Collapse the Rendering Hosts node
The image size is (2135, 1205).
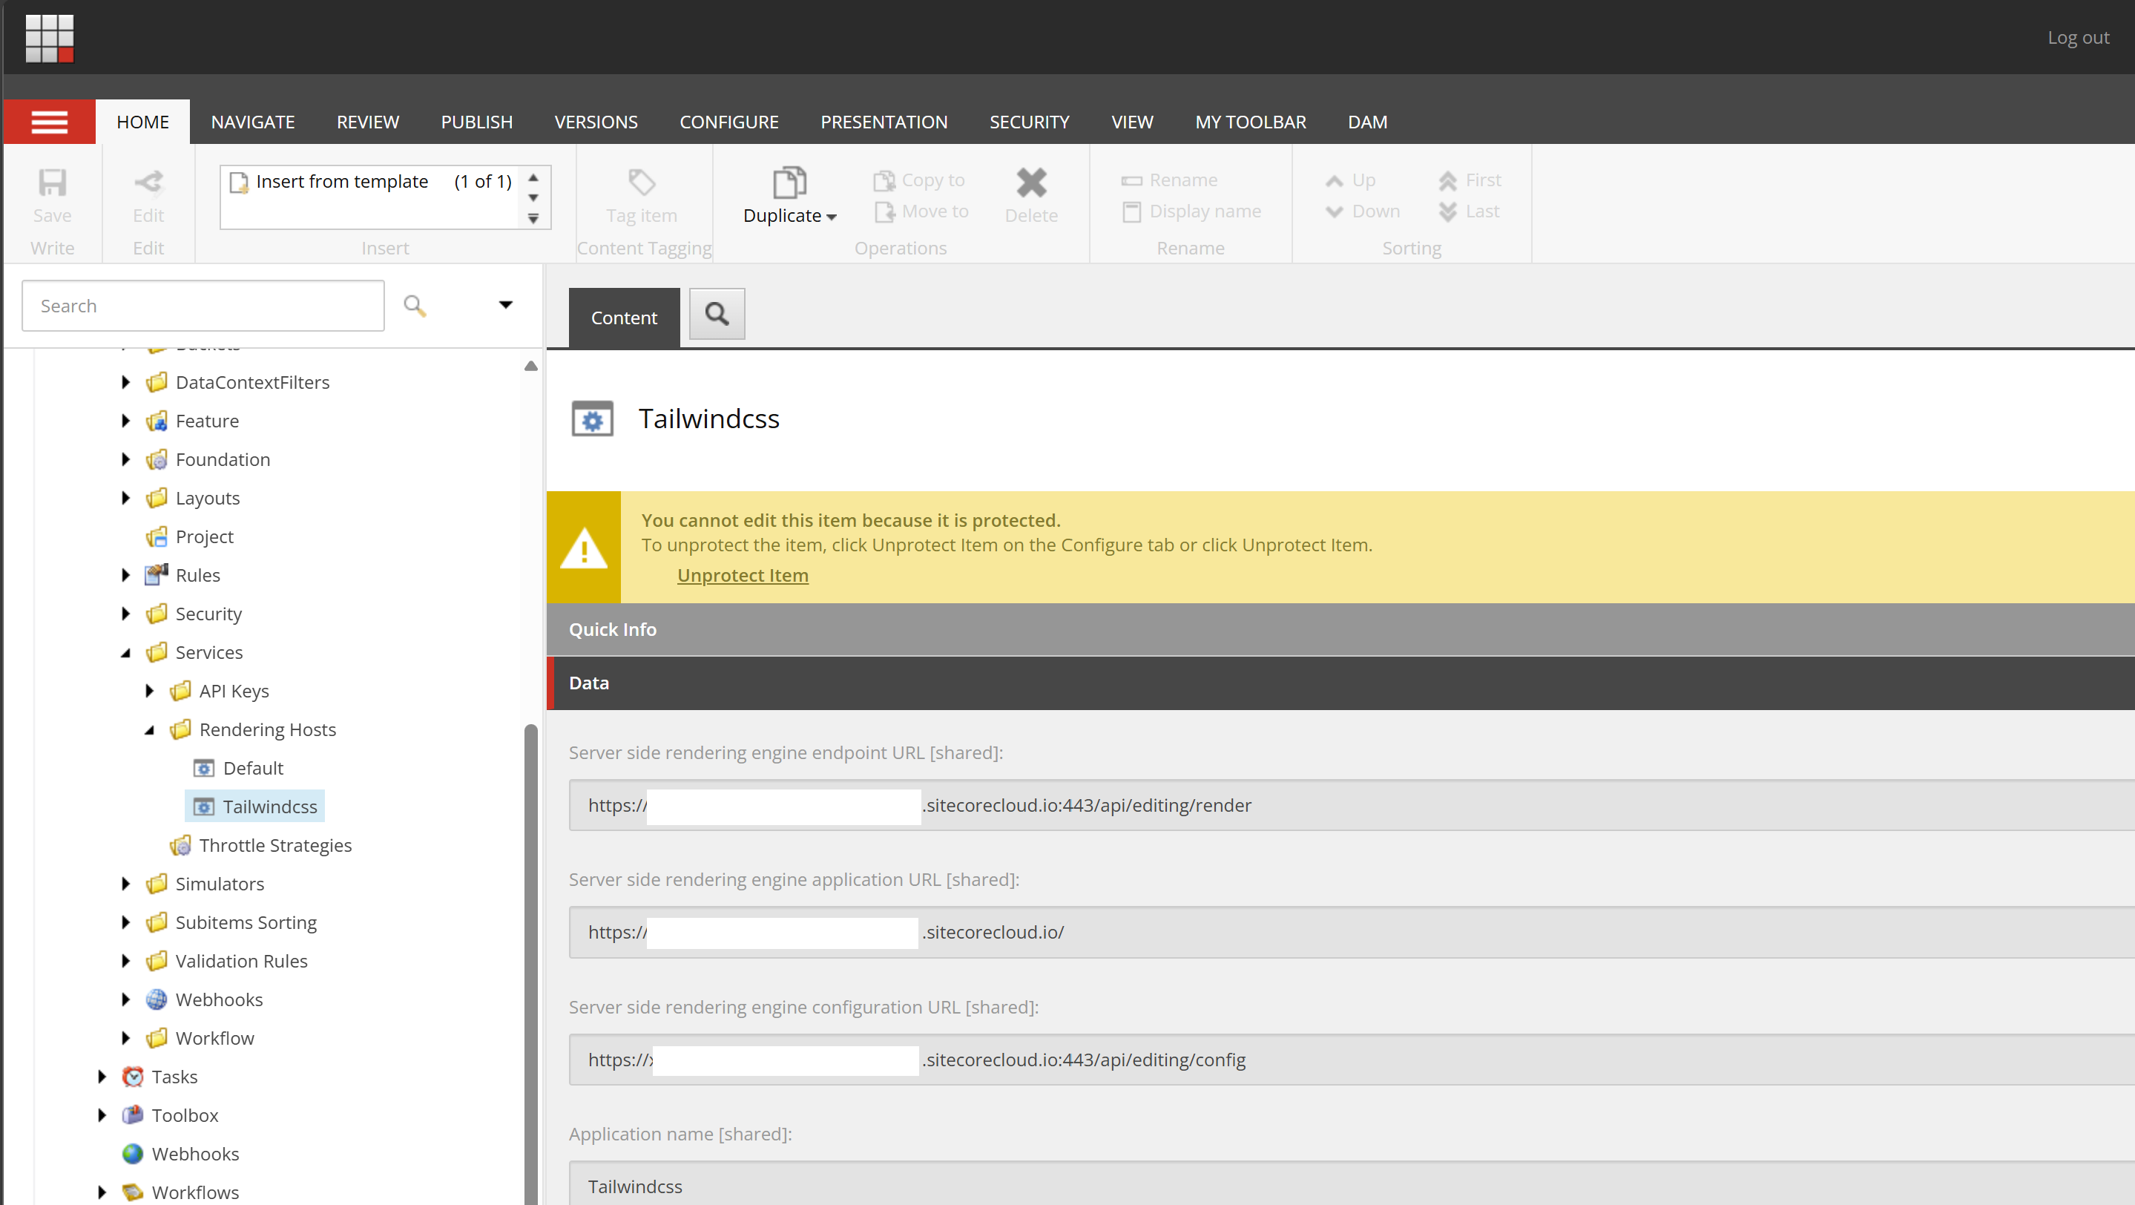click(x=150, y=730)
